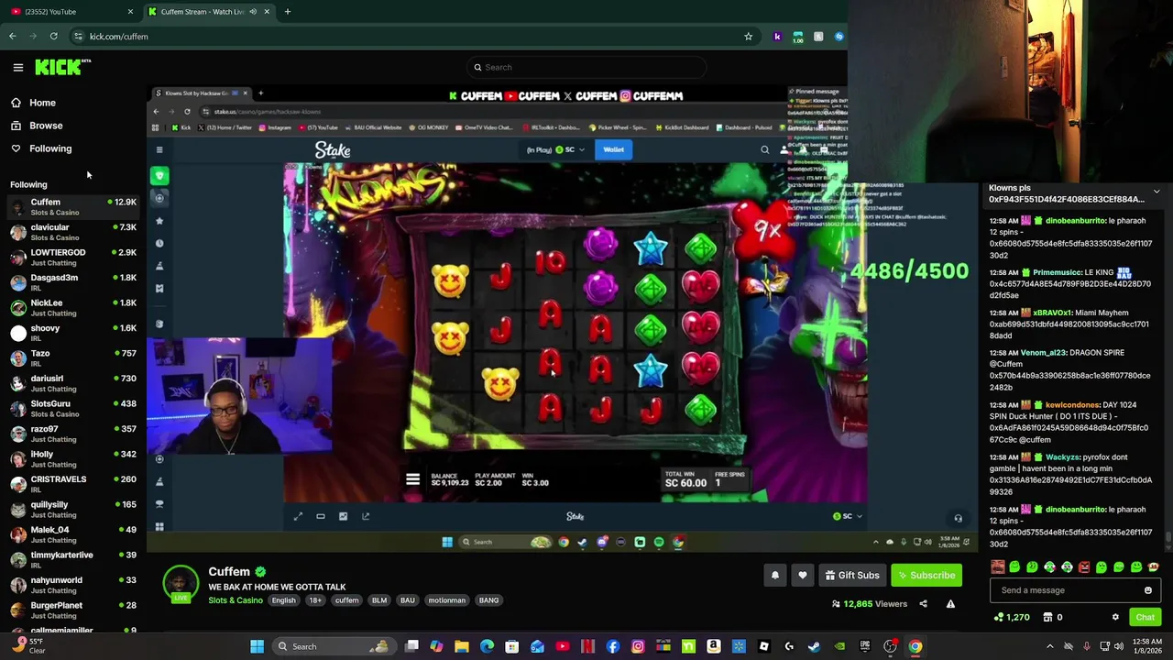
Task: Open the Stake slot hamburger menu
Action: tap(412, 479)
